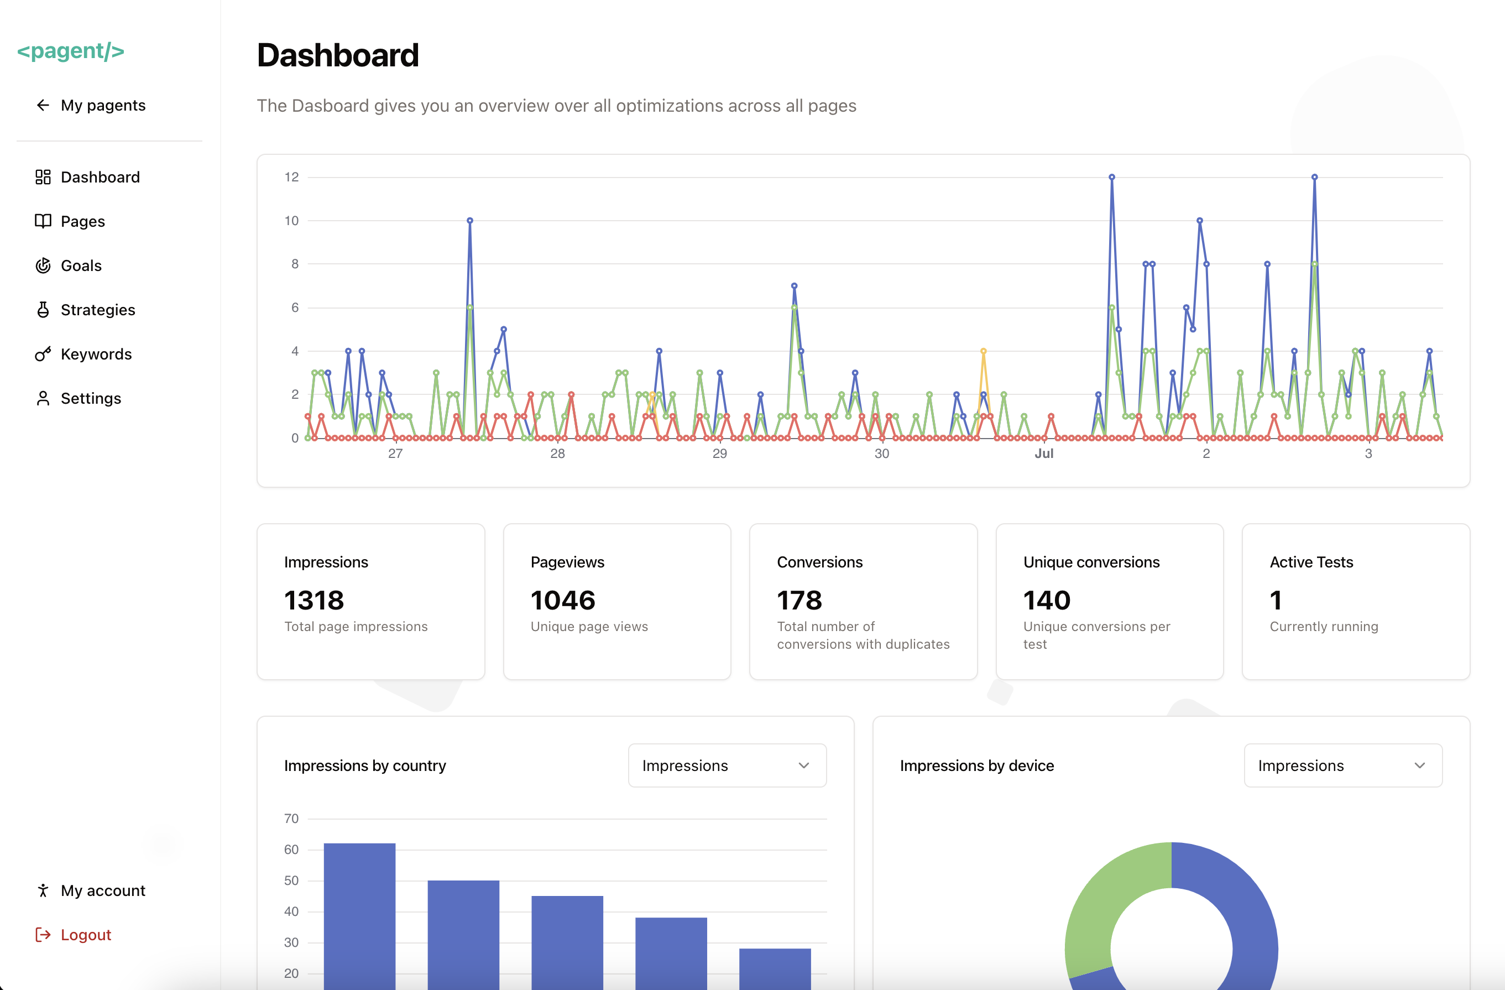
Task: Open the Dashboard menu item
Action: [x=109, y=177]
